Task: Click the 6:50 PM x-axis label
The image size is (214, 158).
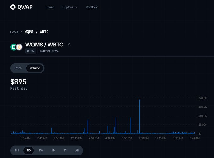Action: click(x=127, y=138)
